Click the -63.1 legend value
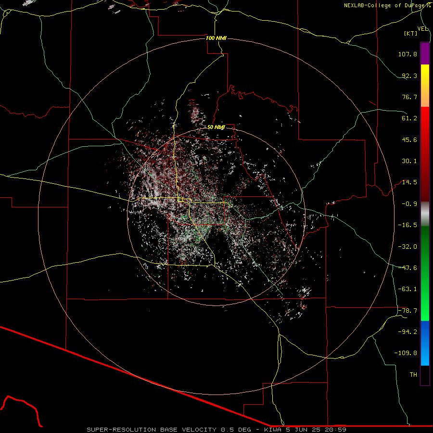This screenshot has height=433, width=433. click(x=408, y=289)
